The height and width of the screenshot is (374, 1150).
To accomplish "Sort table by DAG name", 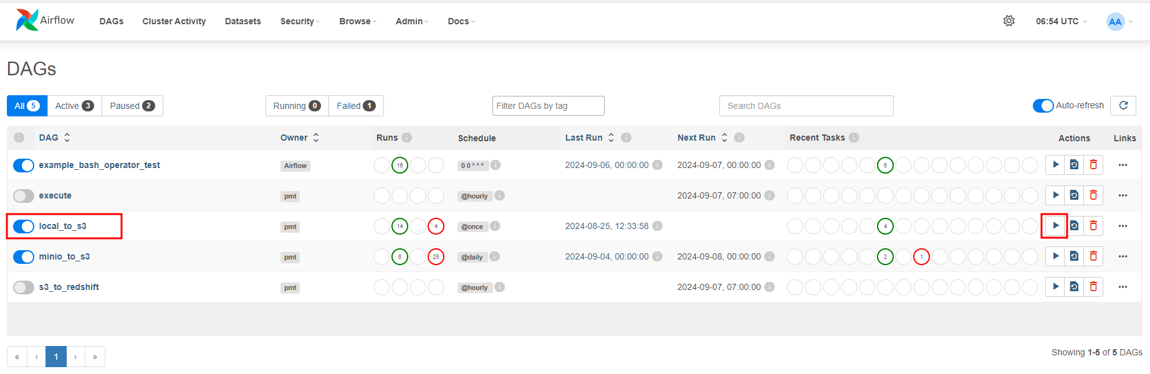I will (55, 138).
